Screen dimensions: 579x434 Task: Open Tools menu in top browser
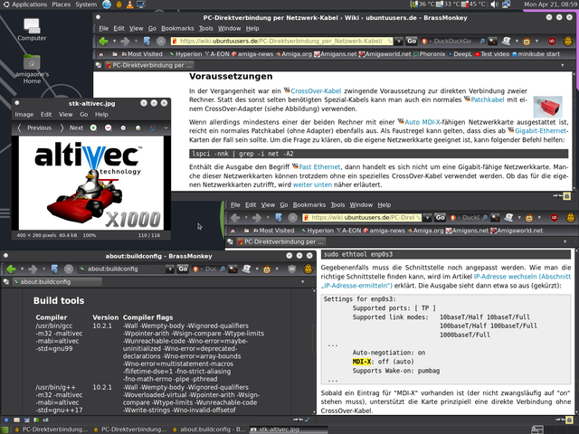pyautogui.click(x=205, y=28)
